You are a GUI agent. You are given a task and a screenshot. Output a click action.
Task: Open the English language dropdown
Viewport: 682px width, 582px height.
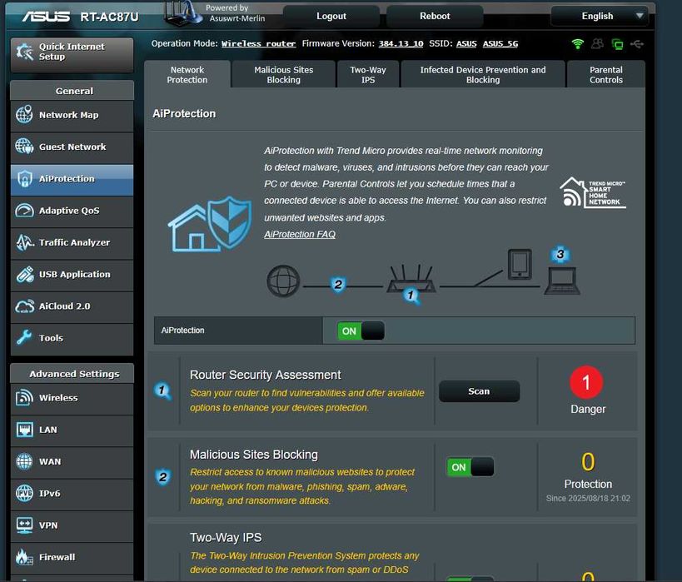(x=600, y=17)
